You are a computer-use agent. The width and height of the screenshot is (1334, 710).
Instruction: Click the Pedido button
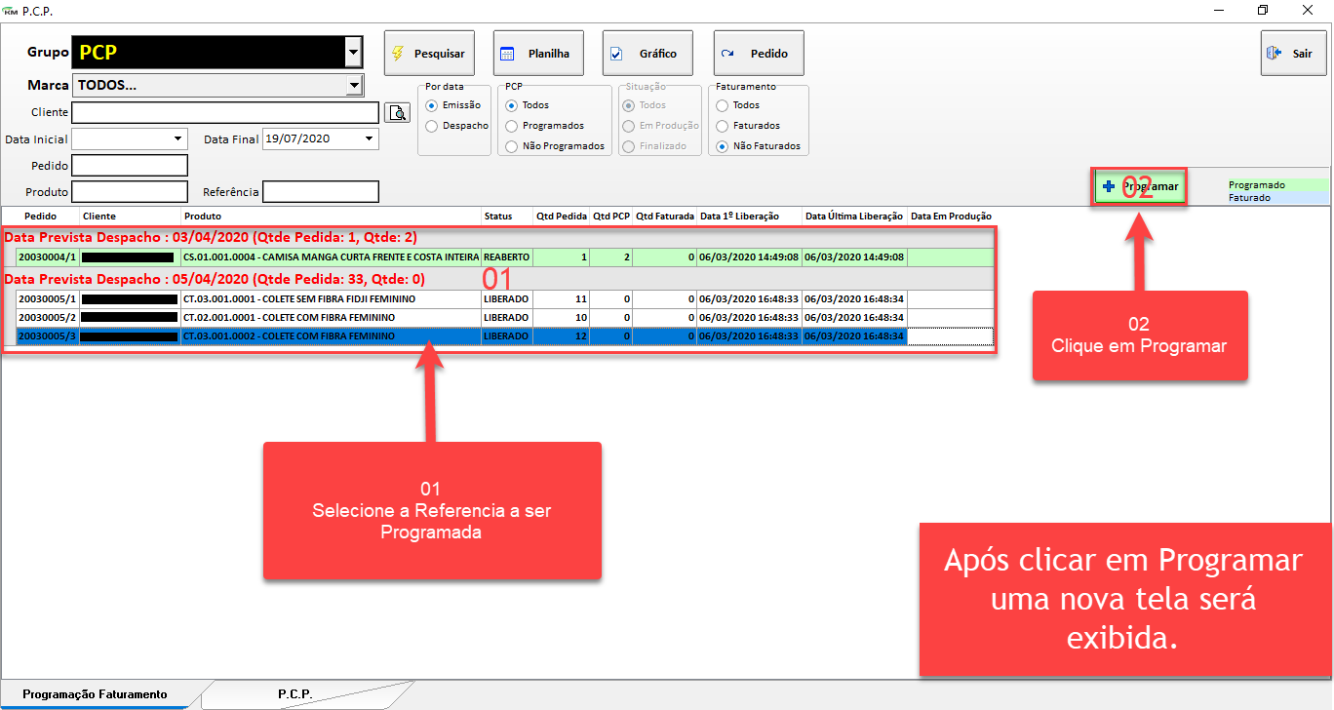[x=759, y=54]
